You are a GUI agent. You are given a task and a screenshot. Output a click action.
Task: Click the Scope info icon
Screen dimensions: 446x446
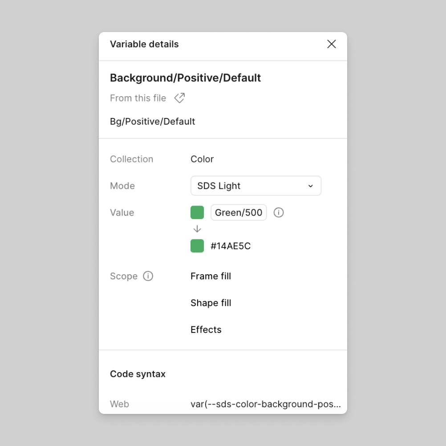(148, 276)
